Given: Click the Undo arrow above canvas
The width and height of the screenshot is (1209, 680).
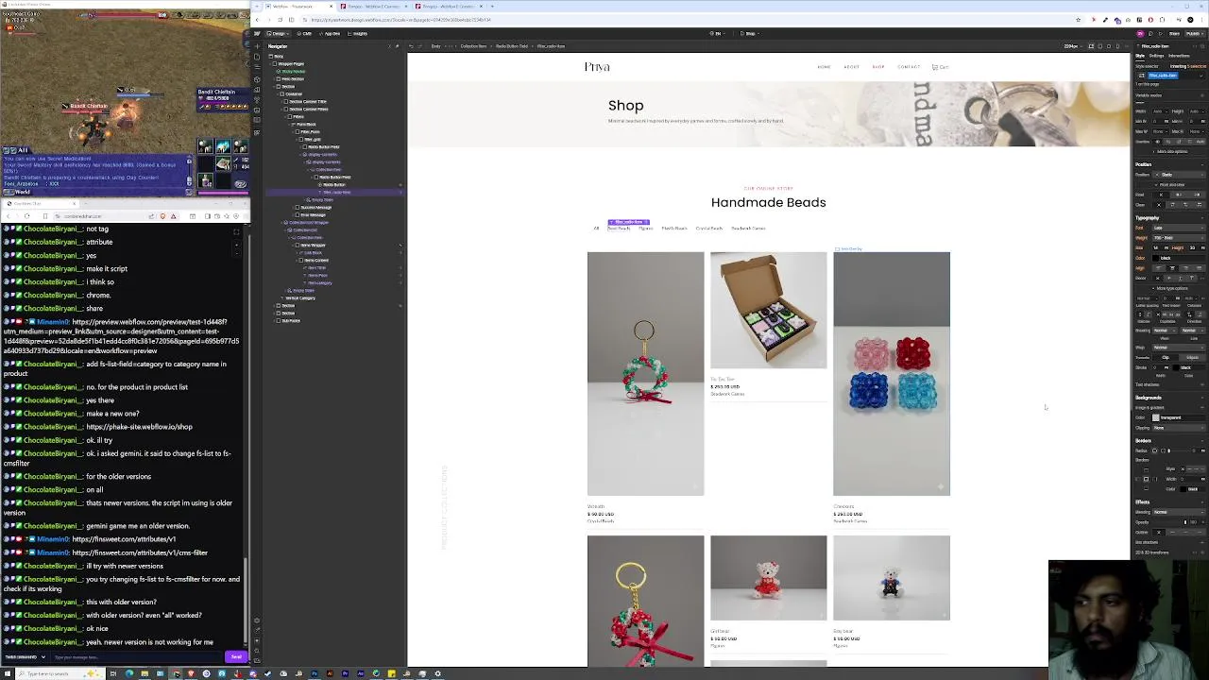Looking at the screenshot, I should [411, 46].
